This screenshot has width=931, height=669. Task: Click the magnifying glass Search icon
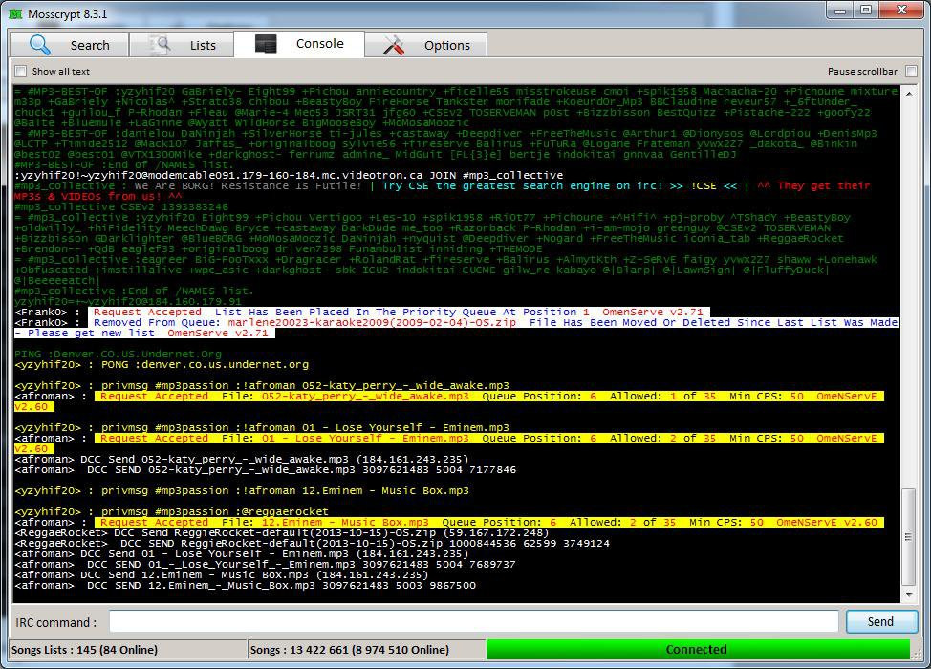pyautogui.click(x=40, y=45)
